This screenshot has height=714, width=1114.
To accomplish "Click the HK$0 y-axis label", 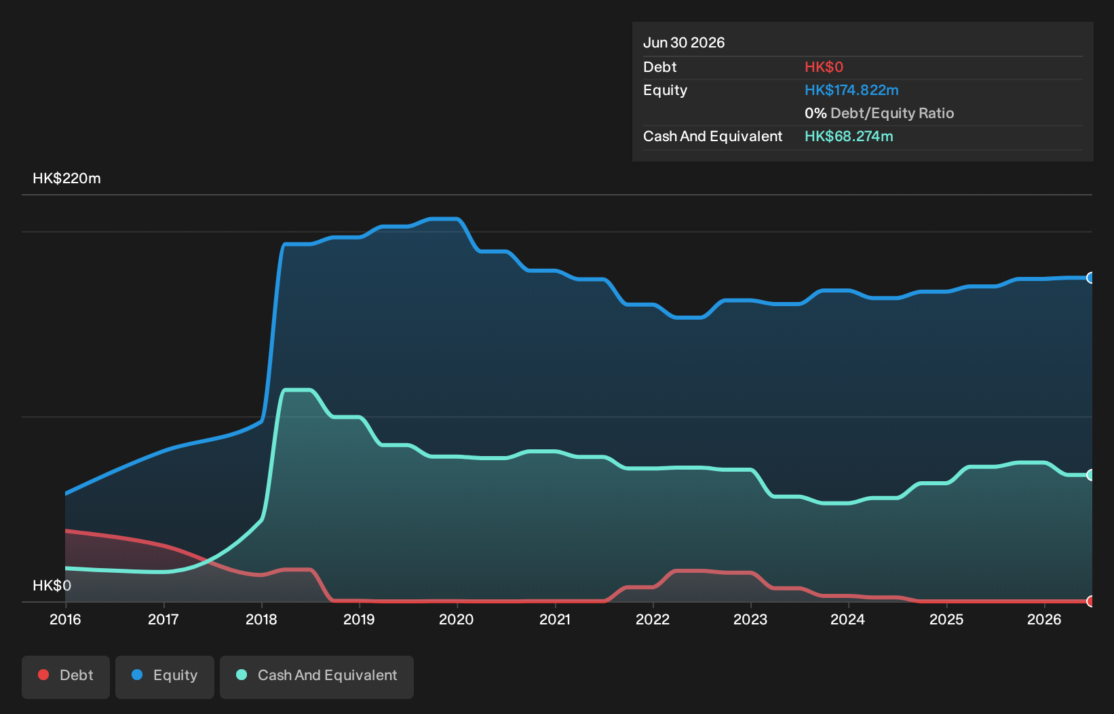I will point(52,586).
